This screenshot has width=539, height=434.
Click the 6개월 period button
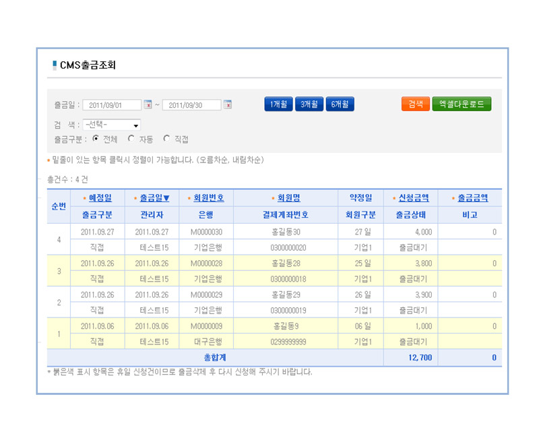340,104
